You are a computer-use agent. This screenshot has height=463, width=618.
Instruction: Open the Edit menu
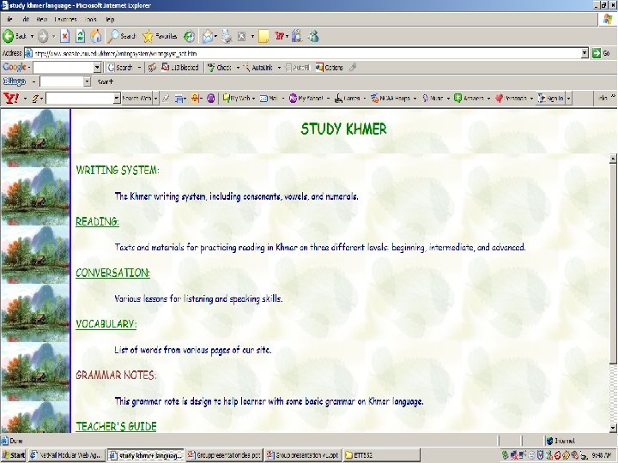26,19
